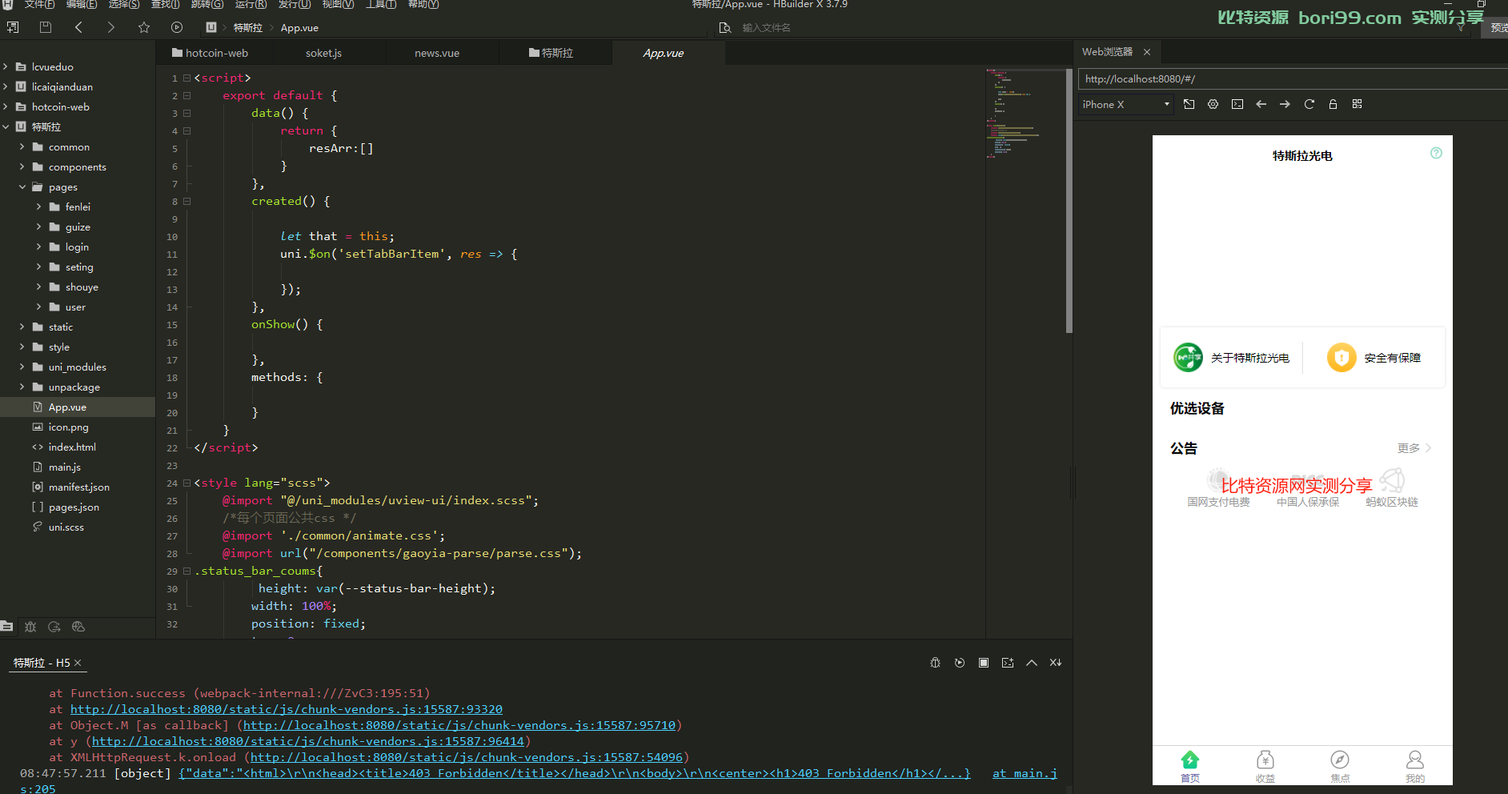The image size is (1508, 794).
Task: Switch to the hotcoin-web tab
Action: 211,53
